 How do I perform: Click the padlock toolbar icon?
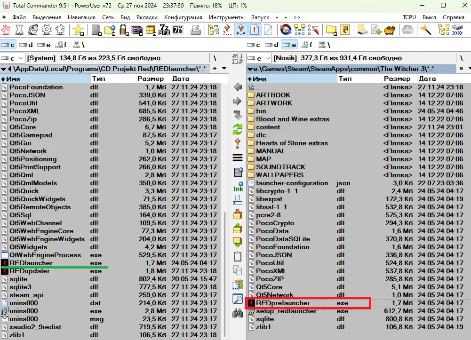click(123, 30)
